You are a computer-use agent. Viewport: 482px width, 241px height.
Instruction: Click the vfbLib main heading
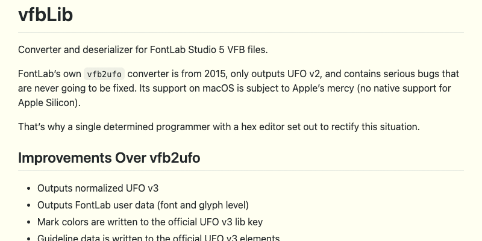click(x=46, y=14)
